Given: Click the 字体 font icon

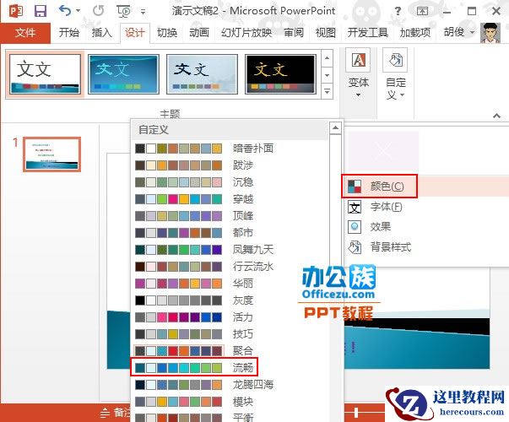Looking at the screenshot, I should point(355,207).
